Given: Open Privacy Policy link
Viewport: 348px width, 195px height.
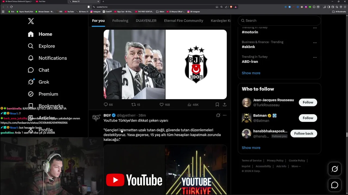Looking at the screenshot, I should coord(275,161).
